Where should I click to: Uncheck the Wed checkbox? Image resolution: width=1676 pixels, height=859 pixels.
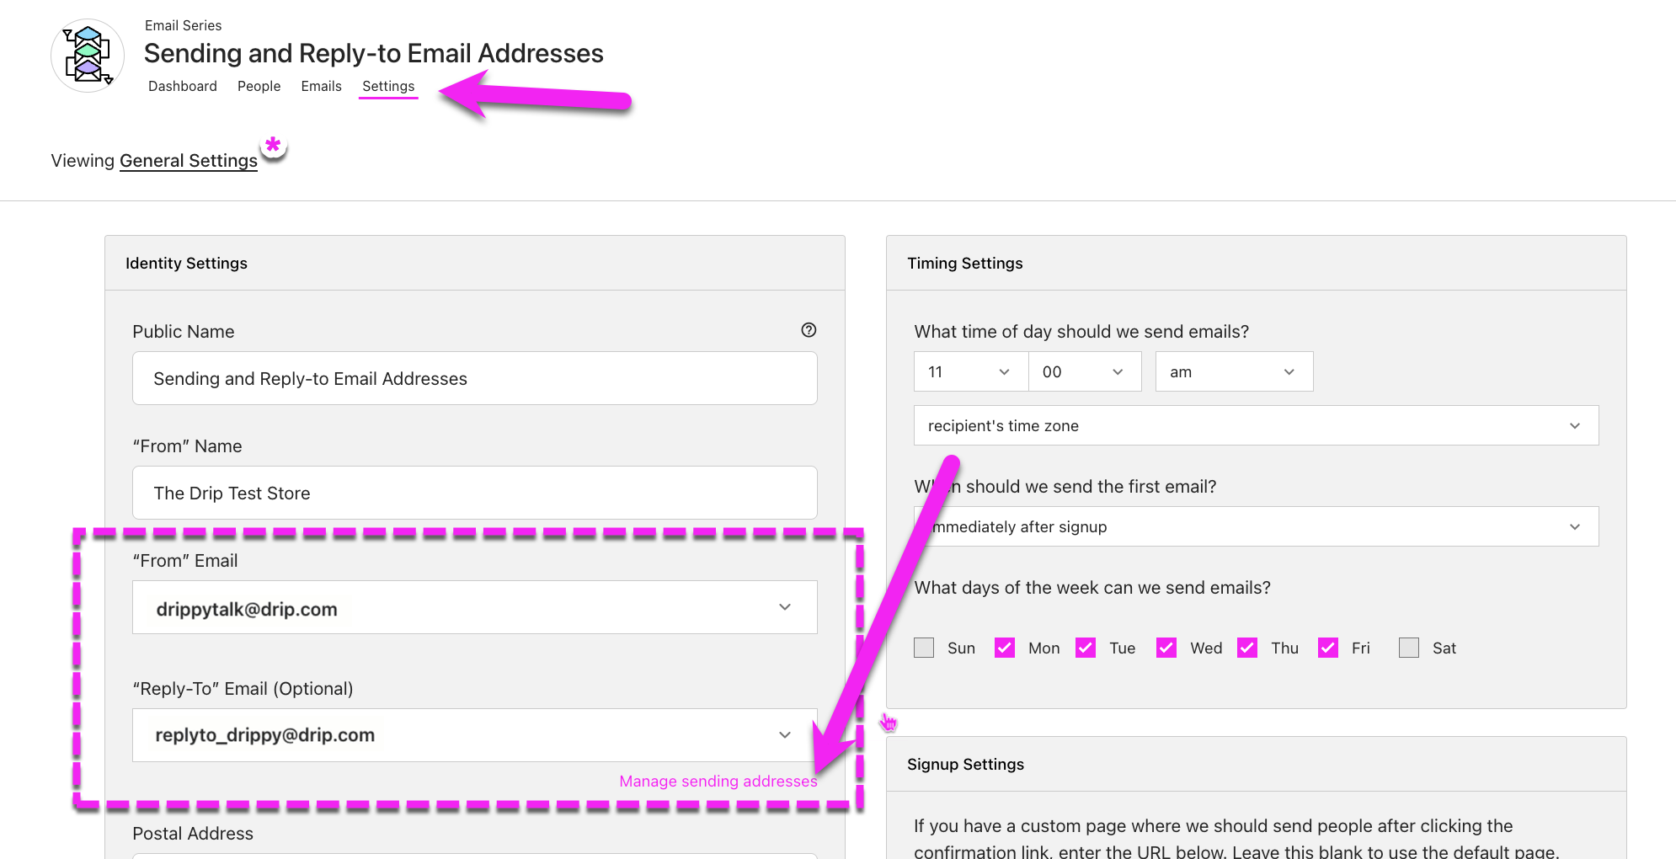(1166, 648)
